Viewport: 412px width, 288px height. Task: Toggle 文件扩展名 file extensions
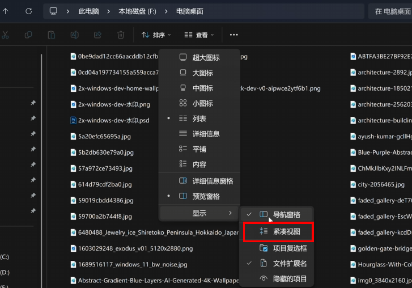click(277, 264)
